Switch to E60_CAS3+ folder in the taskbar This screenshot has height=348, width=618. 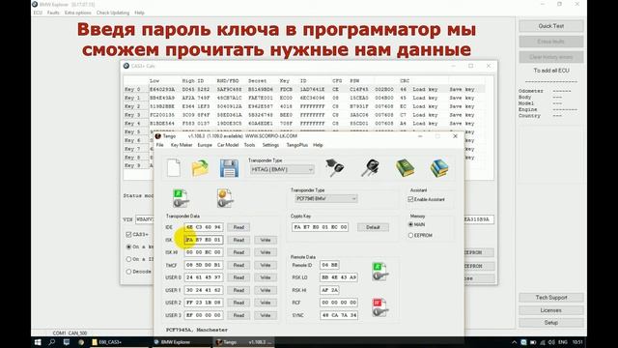(119, 342)
